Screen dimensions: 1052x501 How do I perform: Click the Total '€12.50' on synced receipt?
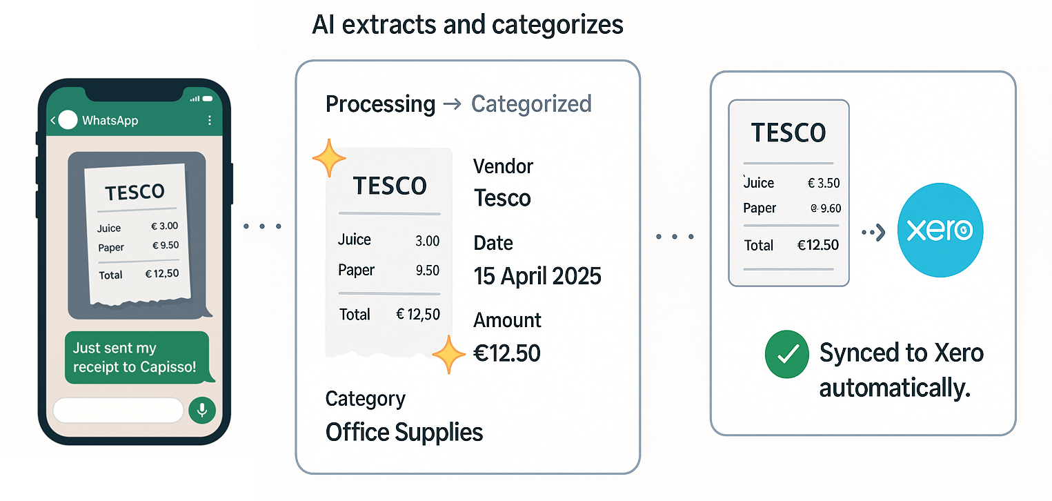click(818, 246)
